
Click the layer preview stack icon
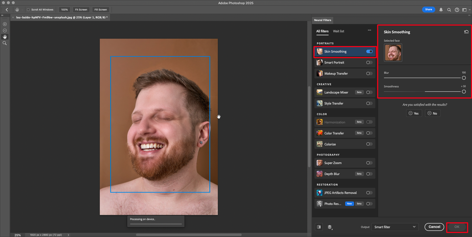tap(330, 227)
